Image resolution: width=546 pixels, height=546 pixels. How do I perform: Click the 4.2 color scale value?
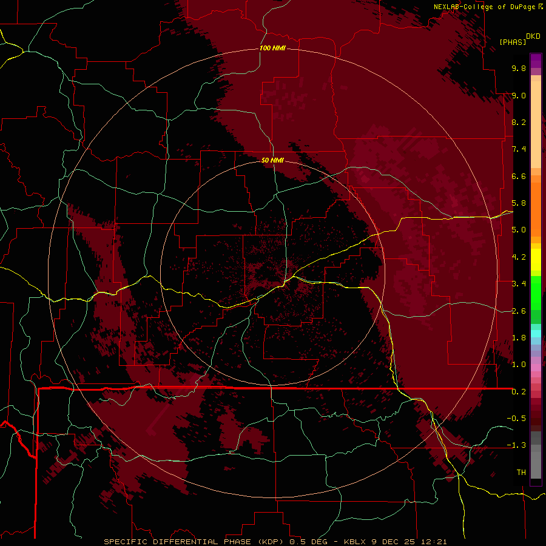[x=519, y=257]
